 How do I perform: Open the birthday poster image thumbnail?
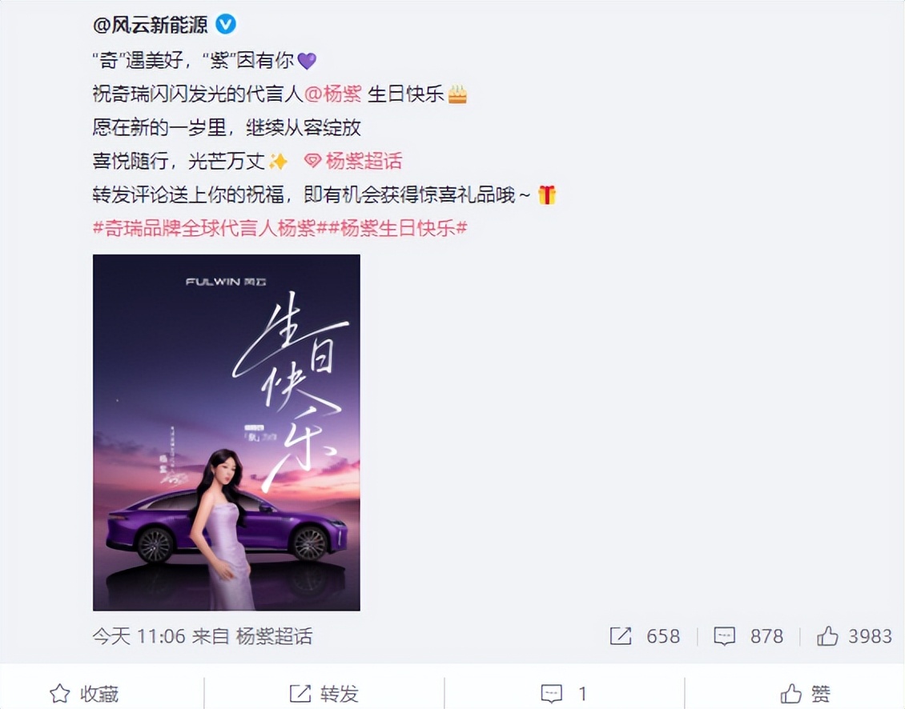pos(226,433)
